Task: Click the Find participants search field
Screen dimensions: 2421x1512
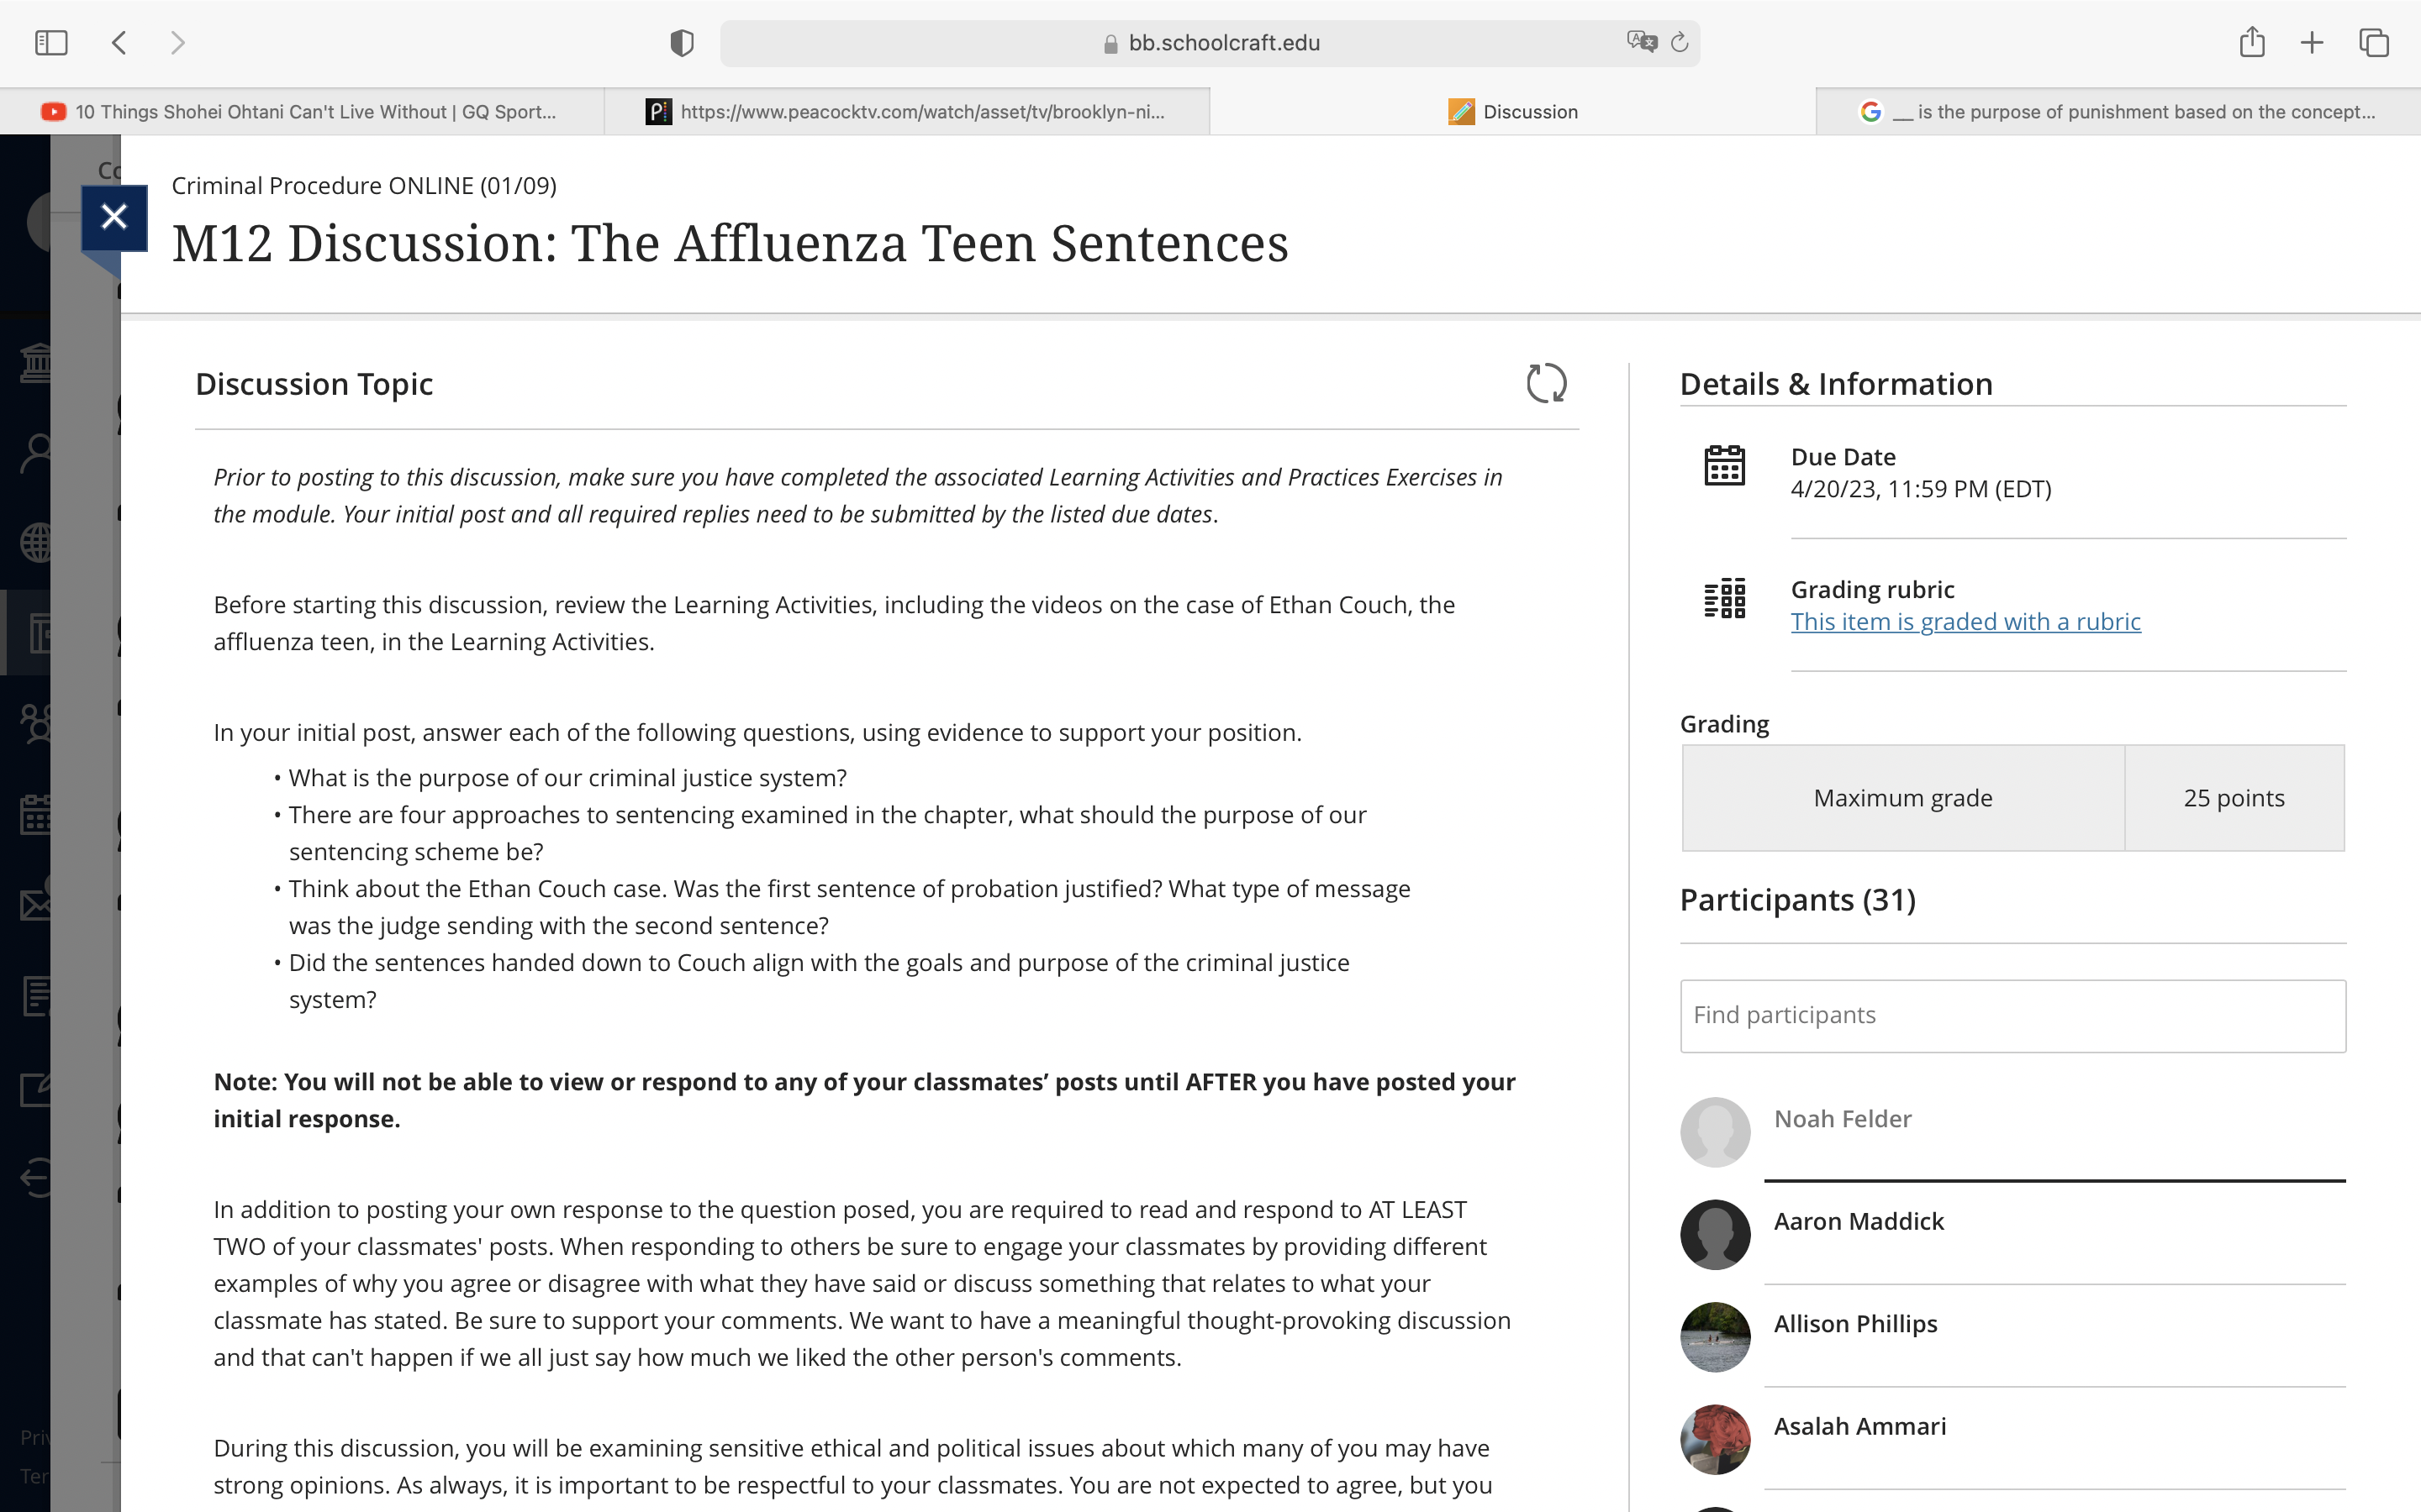Action: (x=2012, y=1016)
